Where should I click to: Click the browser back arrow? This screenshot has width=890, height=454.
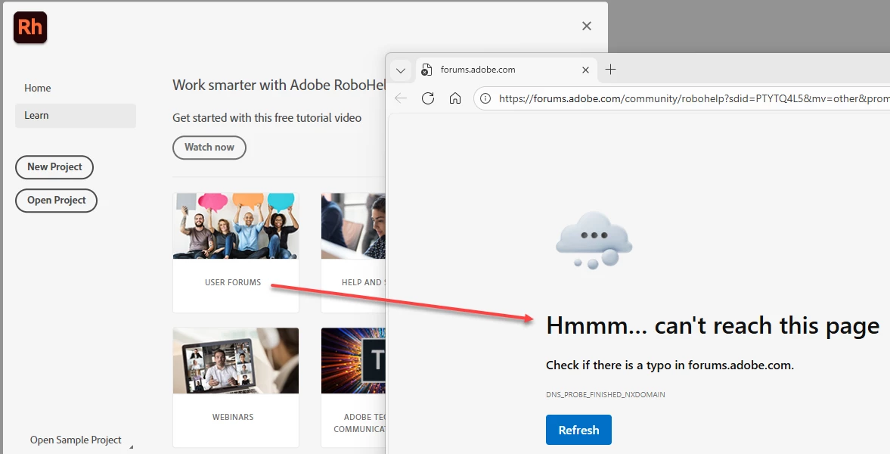click(401, 98)
